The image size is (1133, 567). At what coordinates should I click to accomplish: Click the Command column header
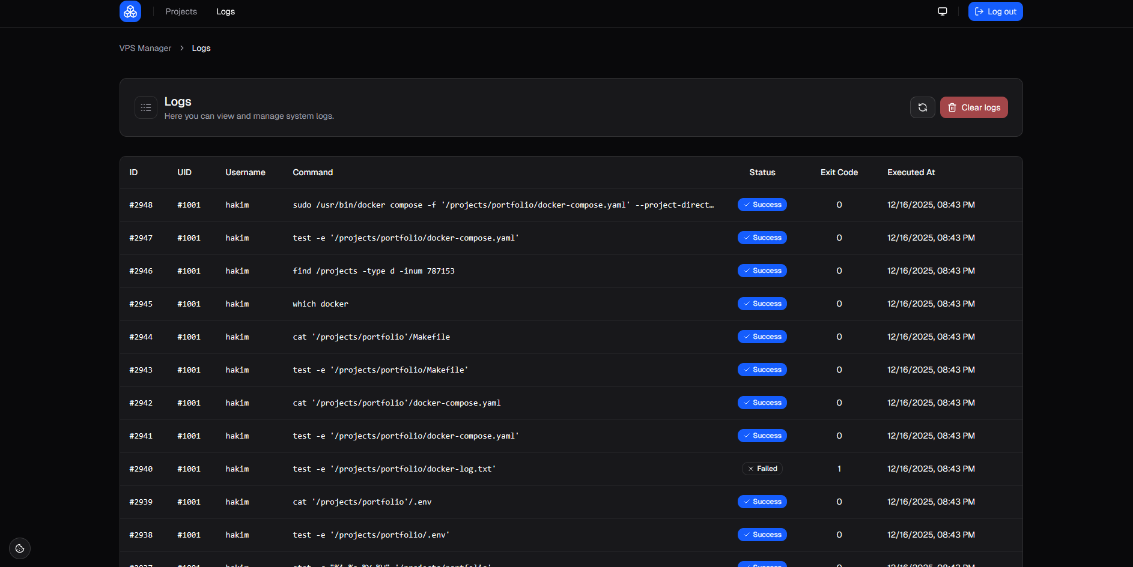coord(312,172)
